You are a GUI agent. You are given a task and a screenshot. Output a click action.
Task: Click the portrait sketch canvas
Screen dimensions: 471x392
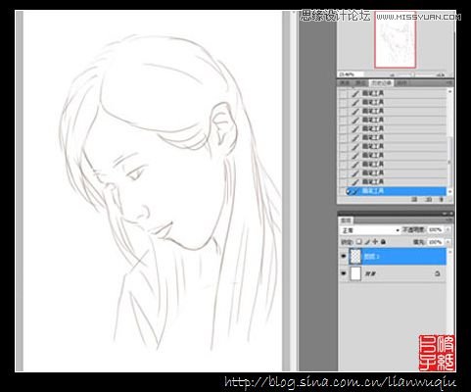click(x=153, y=191)
